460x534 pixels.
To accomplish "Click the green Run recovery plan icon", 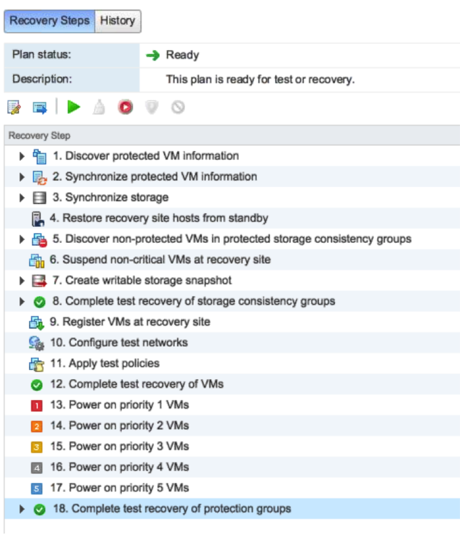I will (x=74, y=107).
